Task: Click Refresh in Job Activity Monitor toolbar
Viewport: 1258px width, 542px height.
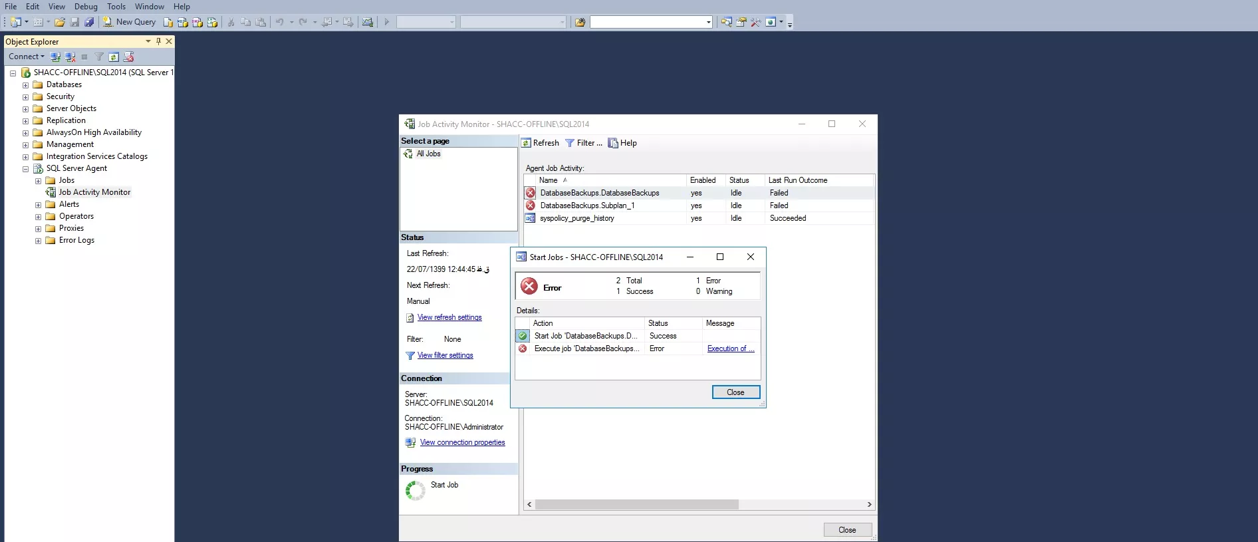Action: 540,143
